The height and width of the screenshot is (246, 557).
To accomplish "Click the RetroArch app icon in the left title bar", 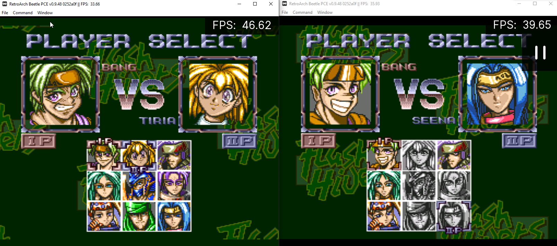I will click(5, 4).
